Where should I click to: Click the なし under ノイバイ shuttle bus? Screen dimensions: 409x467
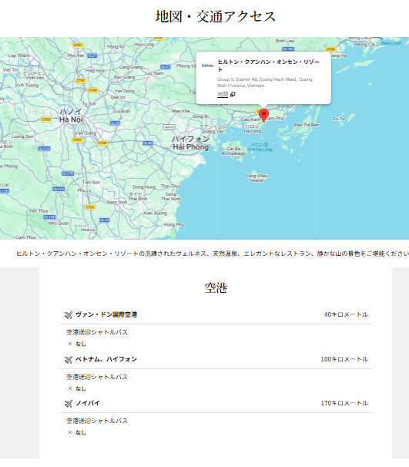(80, 433)
